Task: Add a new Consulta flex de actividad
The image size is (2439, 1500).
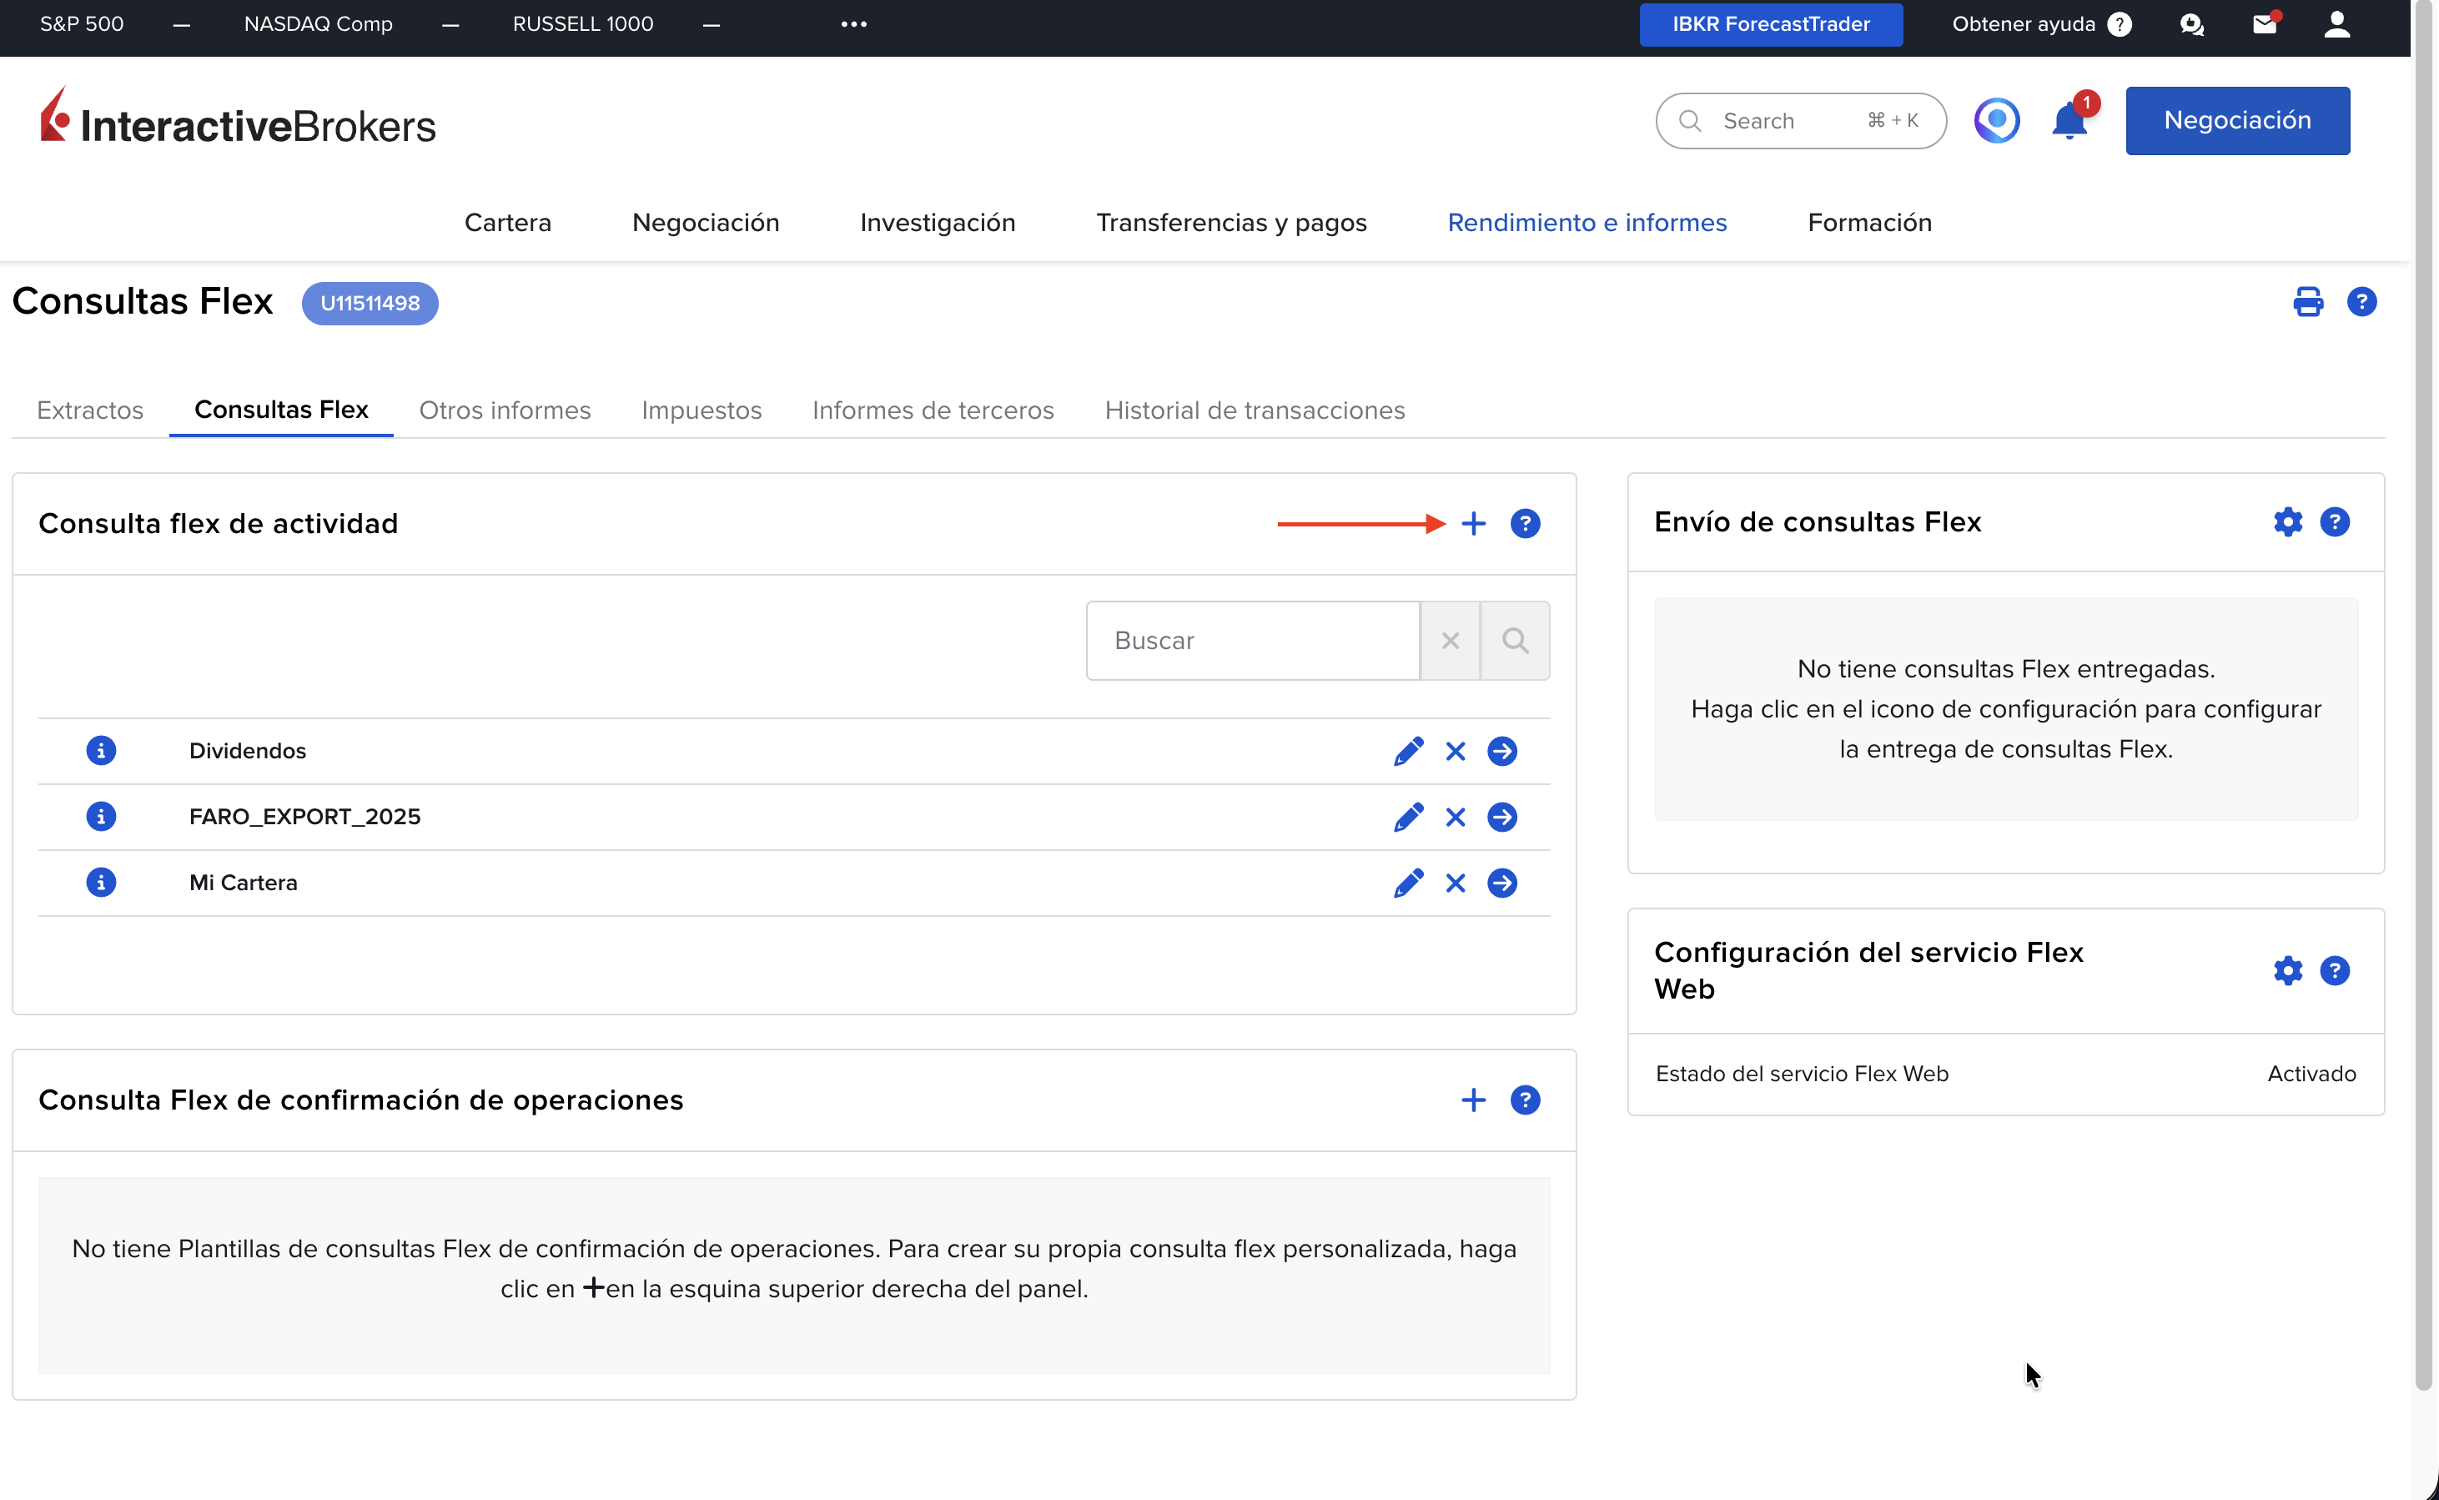Action: [1473, 524]
